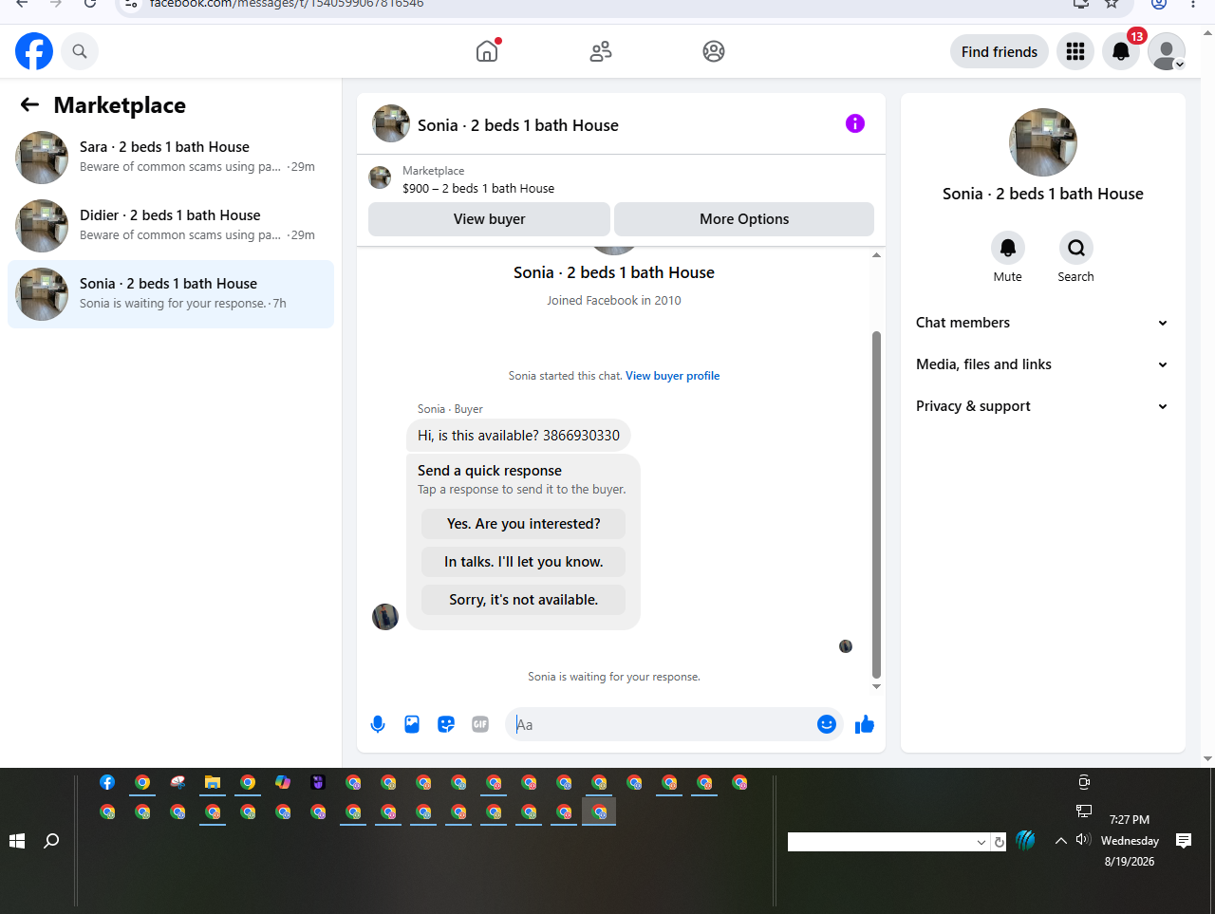Click the volume speaker icon in system tray
The height and width of the screenshot is (914, 1215).
1084,840
